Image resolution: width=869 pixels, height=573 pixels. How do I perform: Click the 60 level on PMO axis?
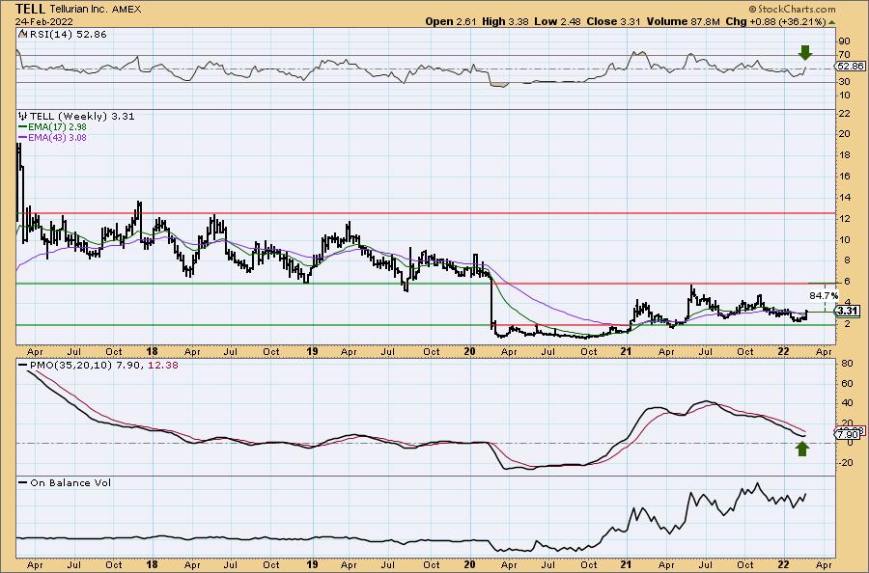[x=846, y=383]
